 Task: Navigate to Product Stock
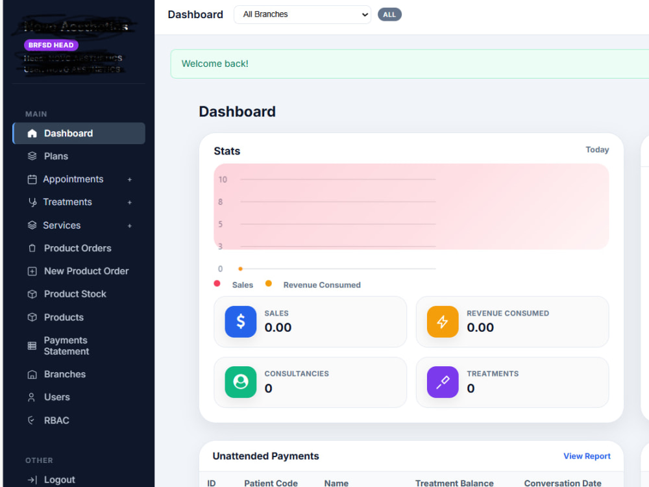(79, 294)
